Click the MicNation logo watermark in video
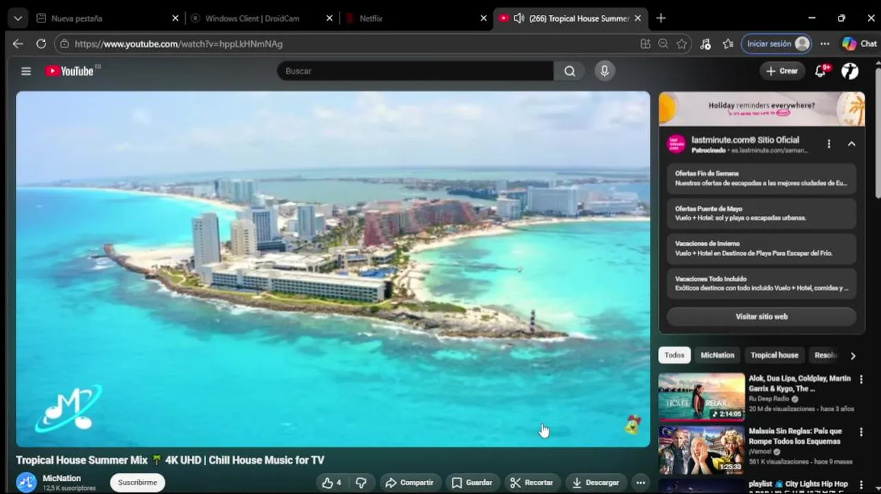 pyautogui.click(x=68, y=409)
